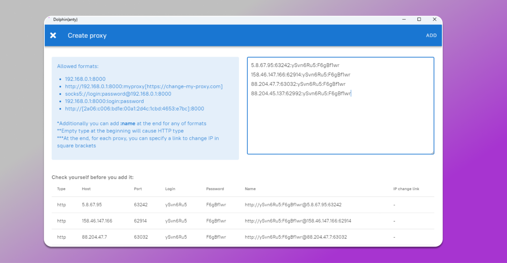507x263 pixels.
Task: Click the socks5://login:password format example
Action: pos(118,94)
